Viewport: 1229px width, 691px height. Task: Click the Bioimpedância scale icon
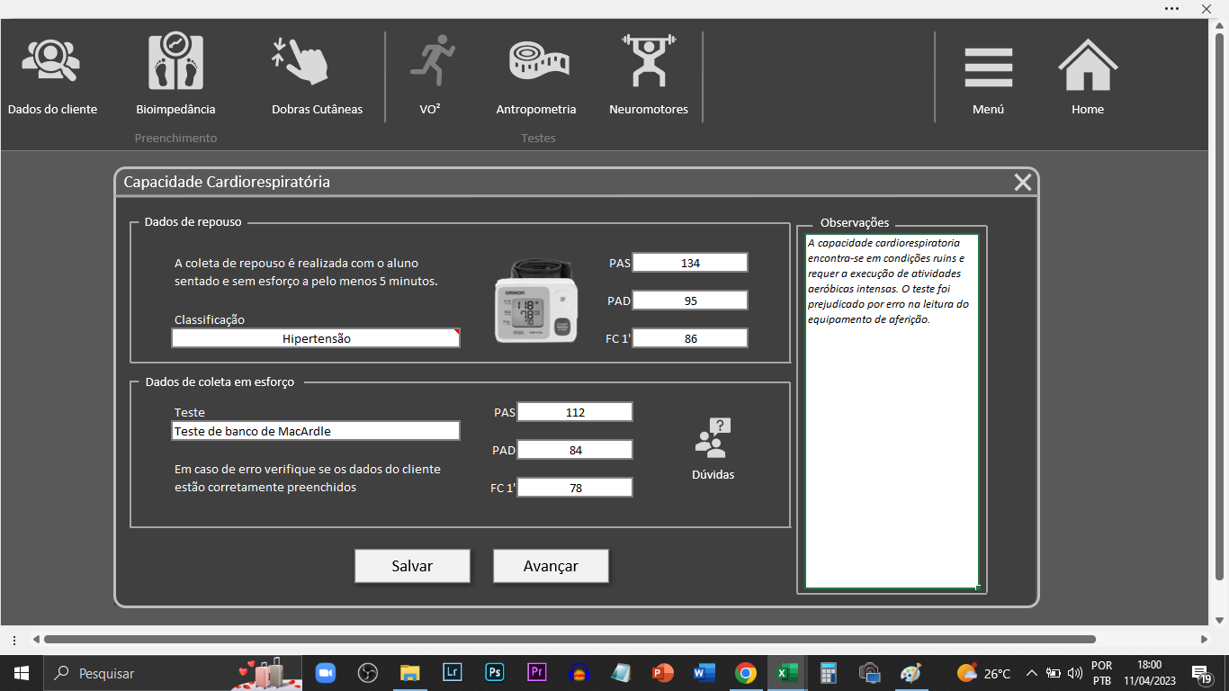(x=175, y=63)
